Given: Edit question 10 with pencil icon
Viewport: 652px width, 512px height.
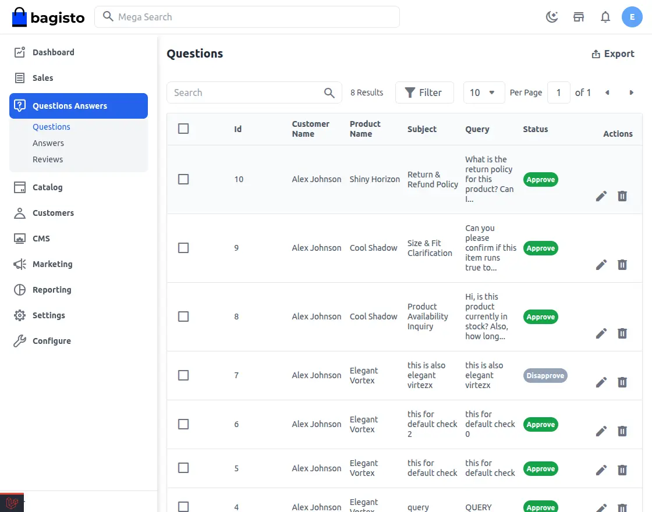Looking at the screenshot, I should click(601, 196).
